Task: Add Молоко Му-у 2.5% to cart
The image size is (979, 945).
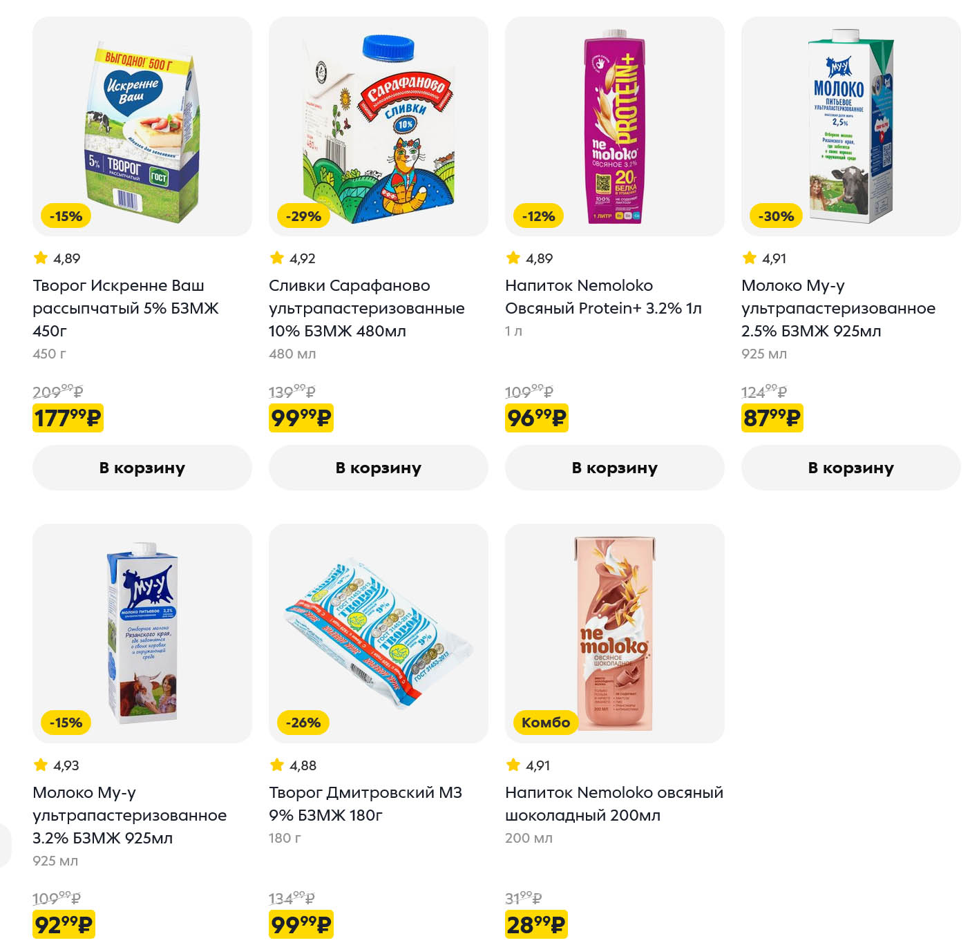Action: (x=850, y=468)
